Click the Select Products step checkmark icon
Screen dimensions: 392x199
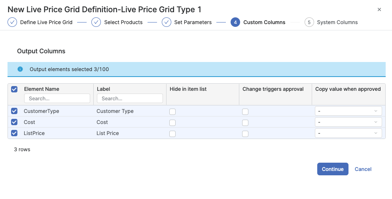click(x=96, y=22)
